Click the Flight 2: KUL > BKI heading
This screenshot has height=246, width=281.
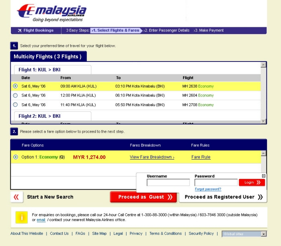click(40, 116)
